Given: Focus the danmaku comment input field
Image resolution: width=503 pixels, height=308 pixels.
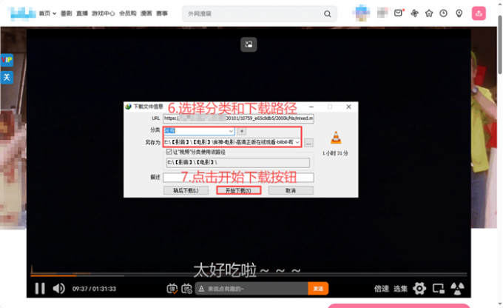Looking at the screenshot, I should point(257,289).
